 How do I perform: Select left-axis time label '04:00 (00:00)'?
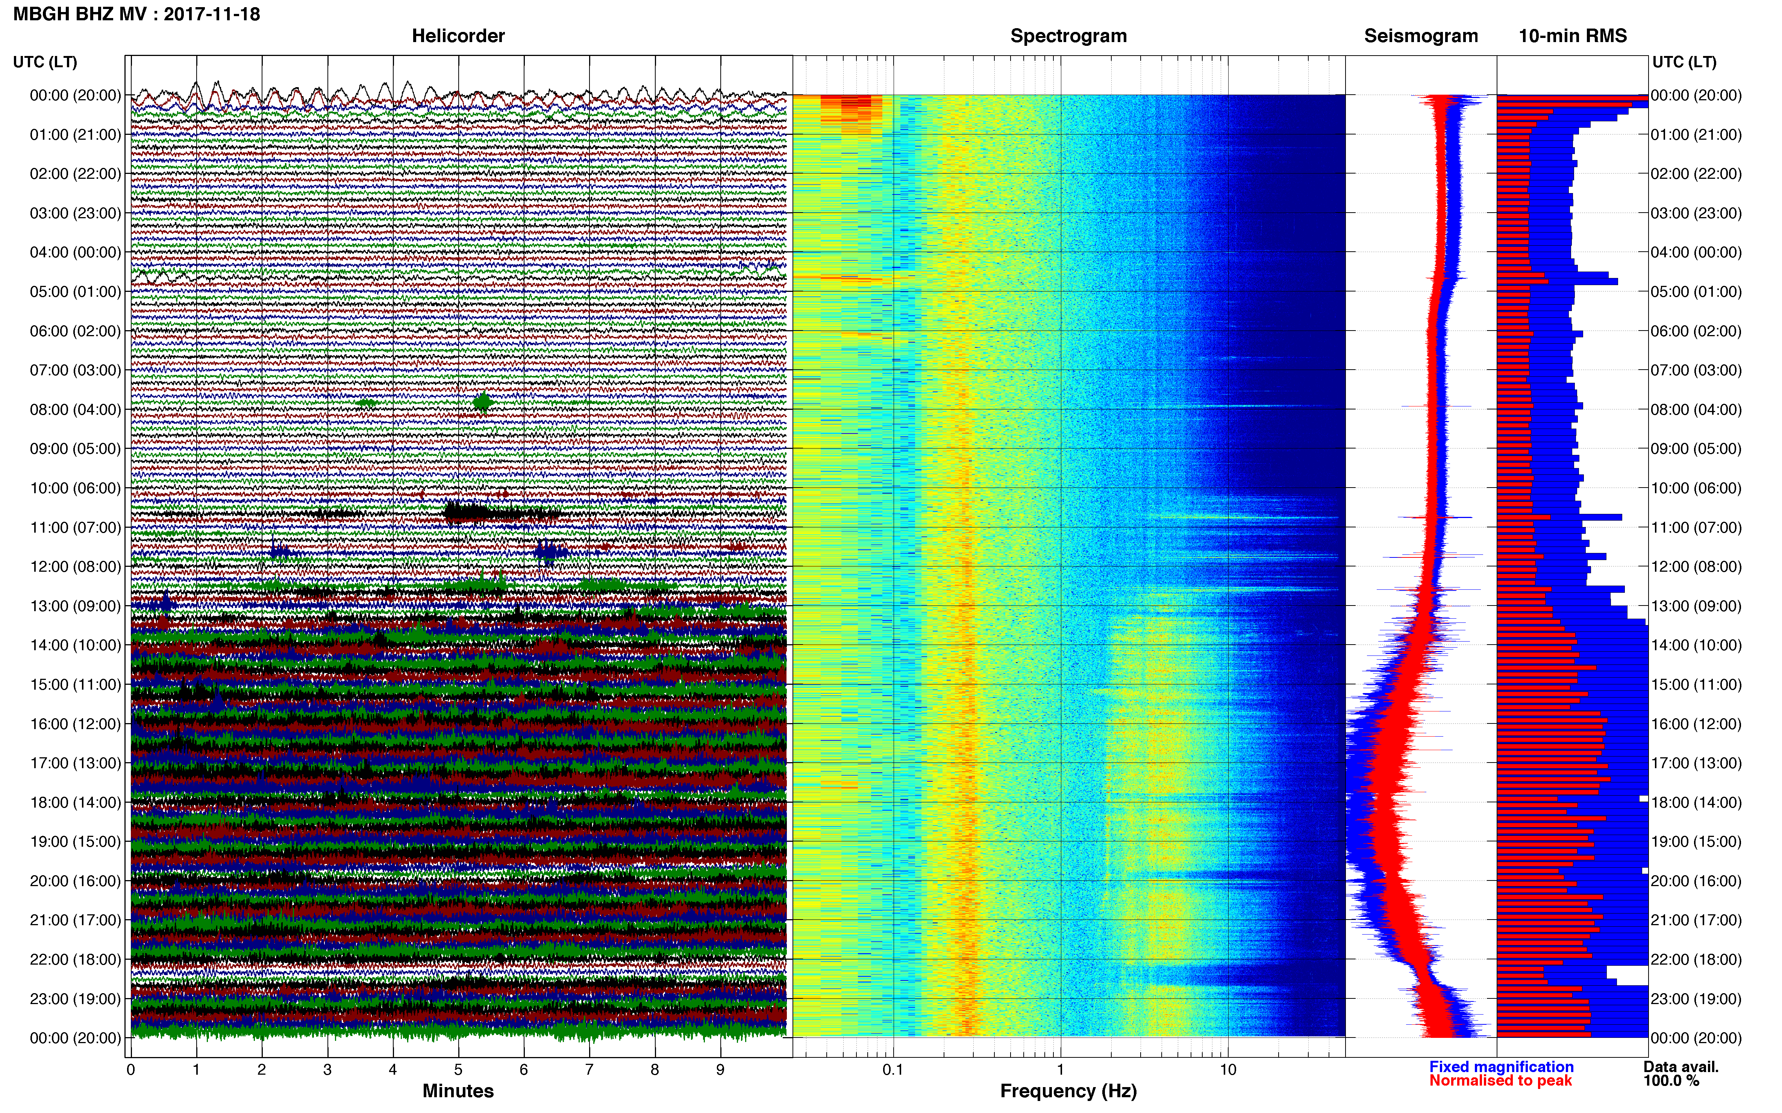[75, 252]
